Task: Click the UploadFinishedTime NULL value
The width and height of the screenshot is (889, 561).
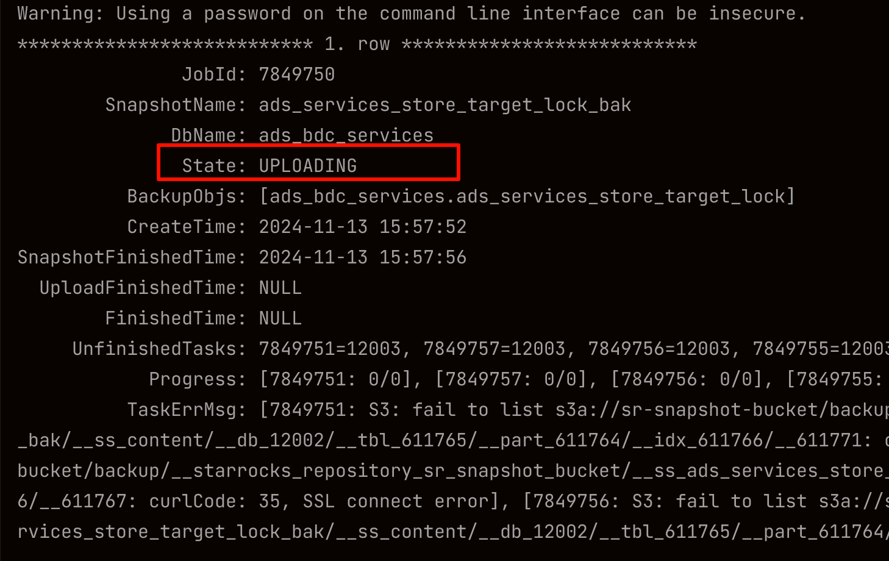Action: [280, 288]
